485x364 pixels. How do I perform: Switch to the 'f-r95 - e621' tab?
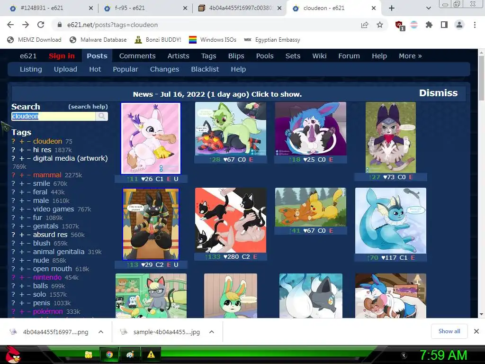pos(145,8)
